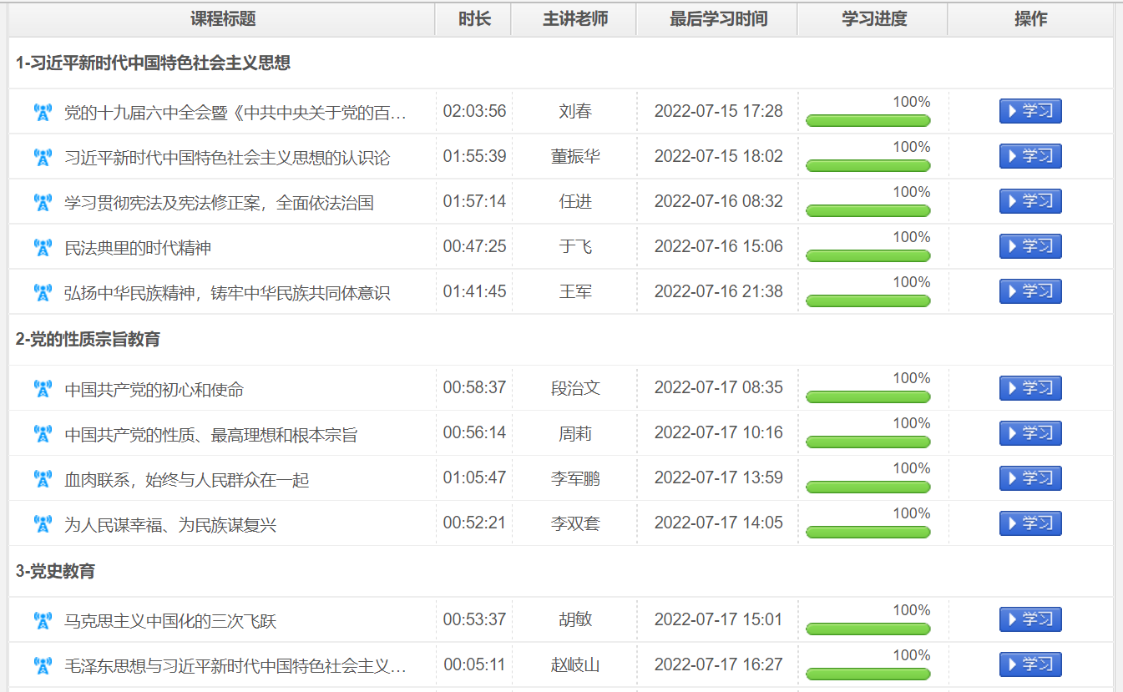Click broadcast icon beside 学习贯彻宪法及宪法修正案
Viewport: 1123px width, 692px height.
pos(43,203)
